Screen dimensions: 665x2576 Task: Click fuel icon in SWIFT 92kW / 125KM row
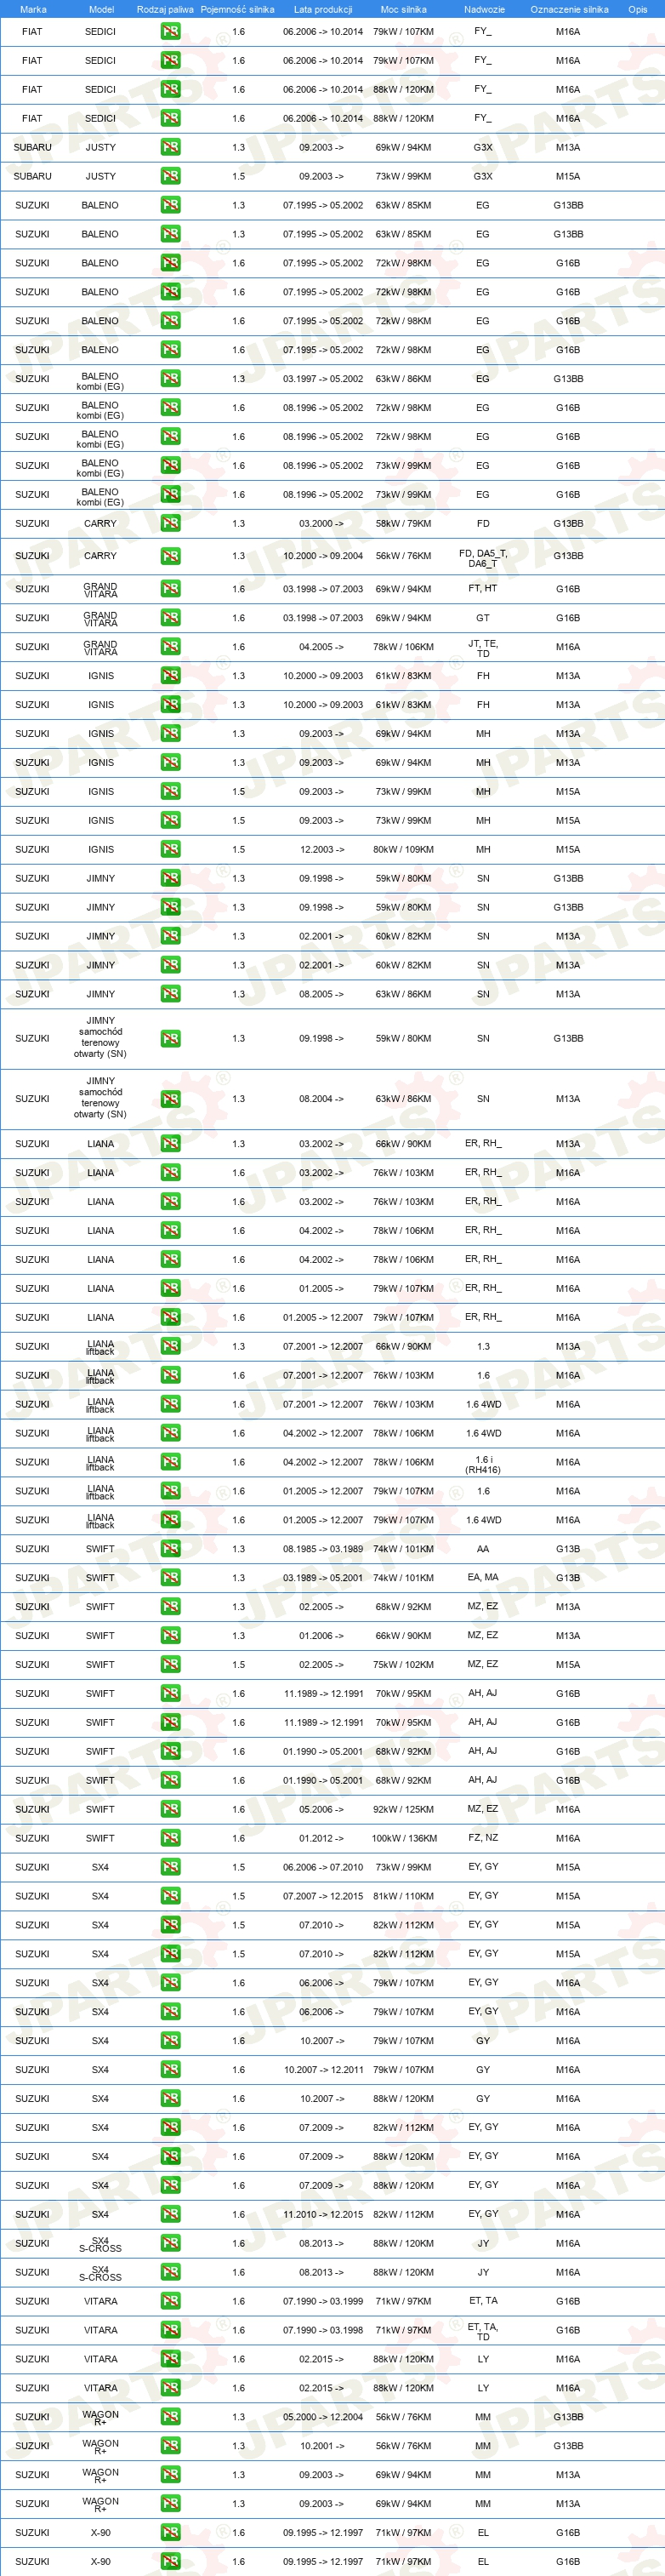point(170,1809)
